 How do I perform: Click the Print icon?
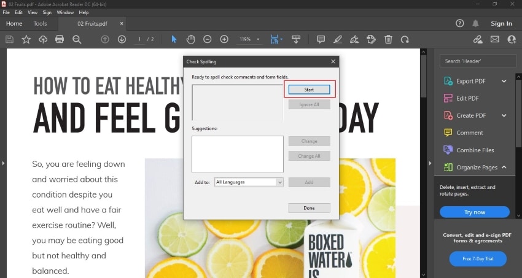(60, 39)
